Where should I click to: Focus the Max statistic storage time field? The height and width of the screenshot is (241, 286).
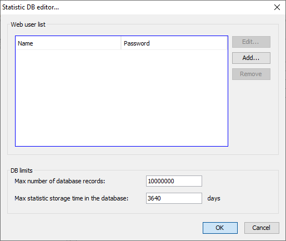click(x=174, y=198)
